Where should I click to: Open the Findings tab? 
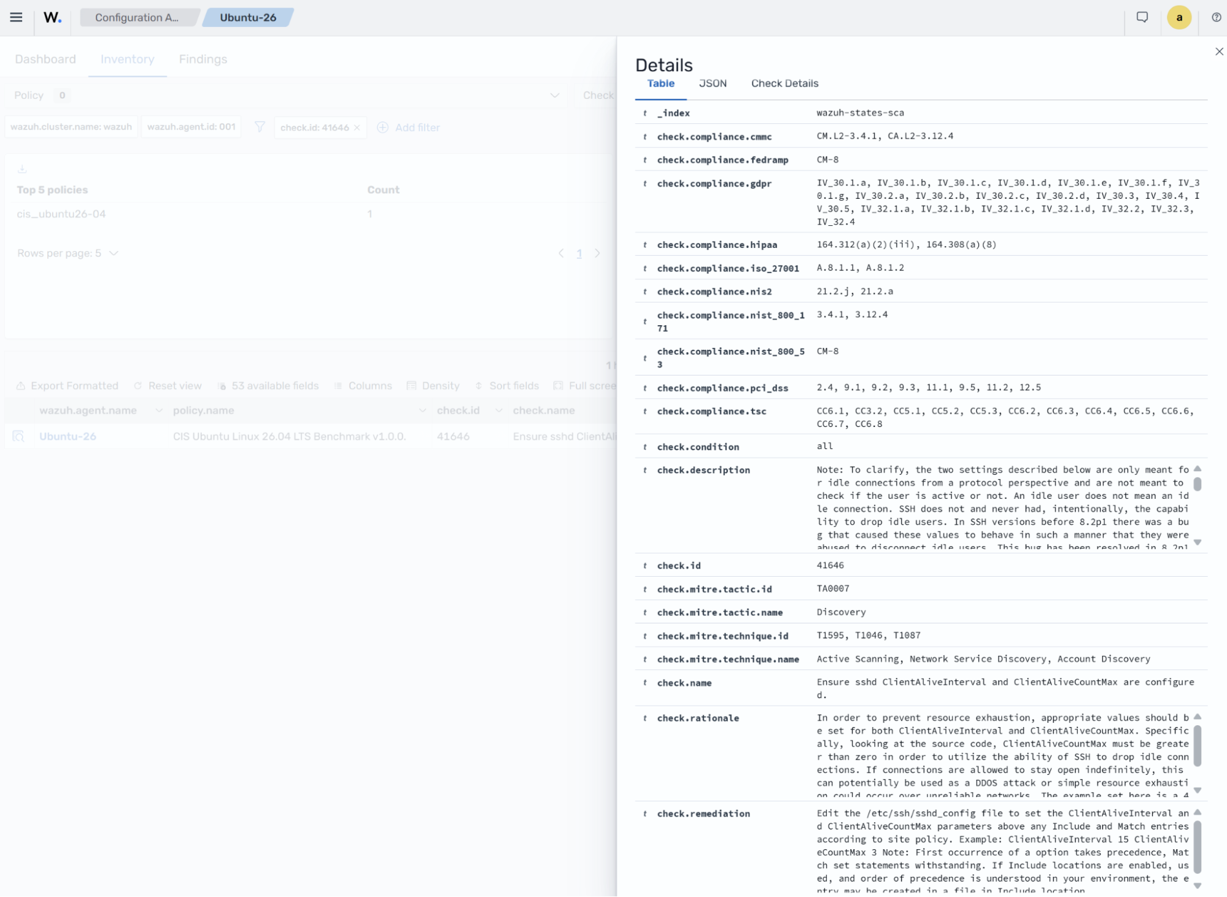(x=203, y=59)
